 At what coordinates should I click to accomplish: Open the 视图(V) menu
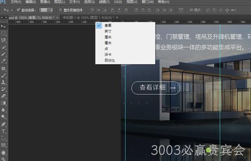[x=132, y=2]
